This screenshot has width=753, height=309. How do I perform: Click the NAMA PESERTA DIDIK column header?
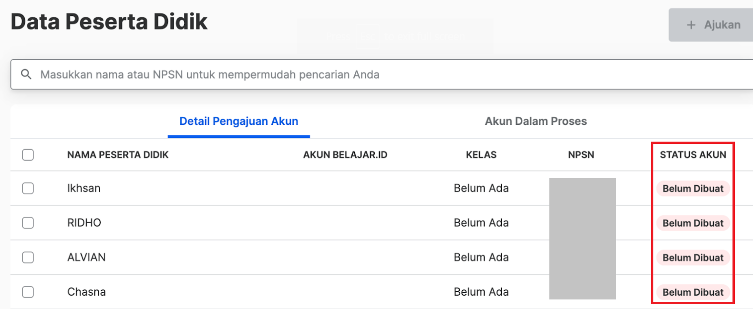pos(118,154)
